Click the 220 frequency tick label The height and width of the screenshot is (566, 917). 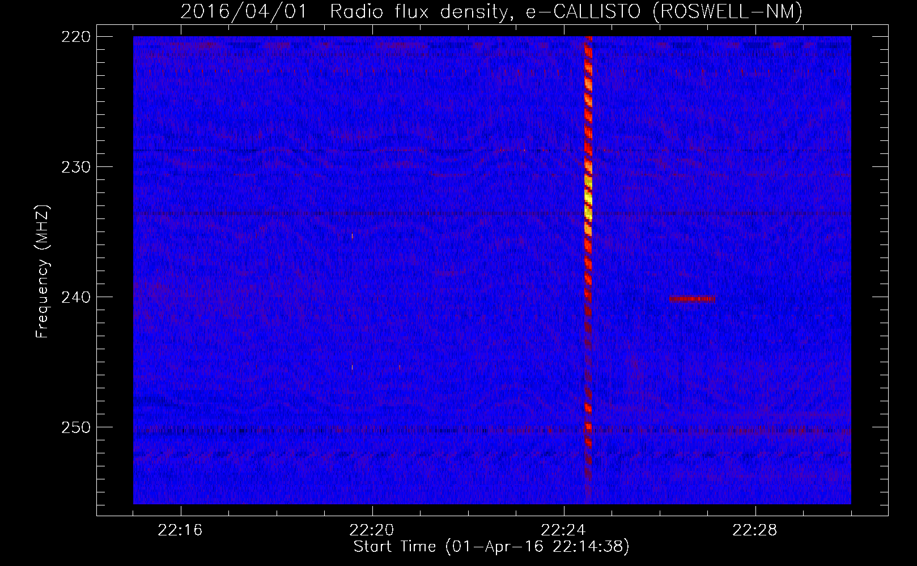click(76, 37)
